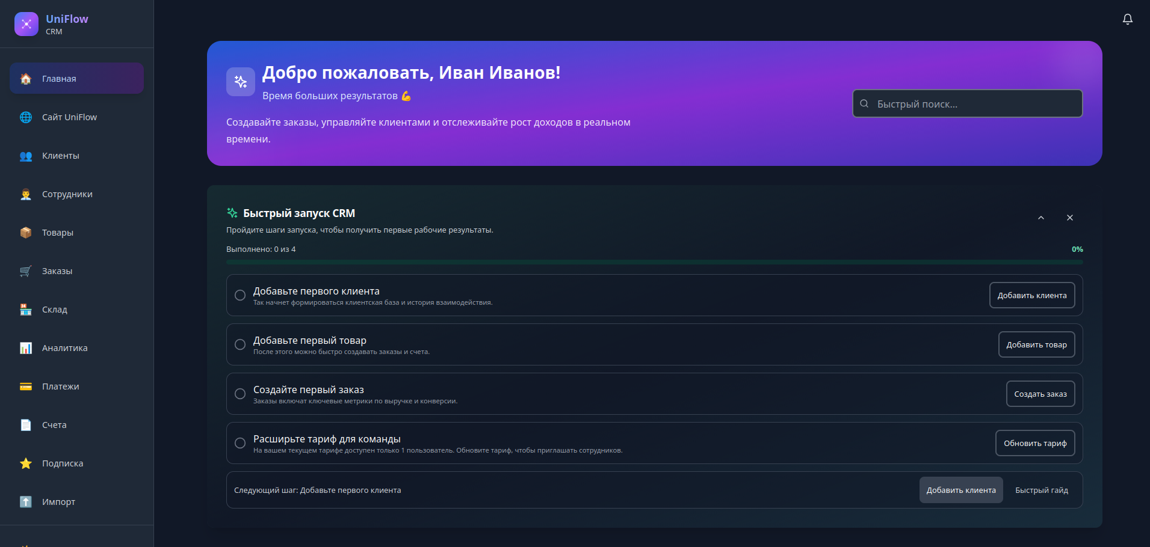Collapse the 'Быстрый запуск CRM' panel
This screenshot has height=547, width=1150.
click(x=1040, y=218)
